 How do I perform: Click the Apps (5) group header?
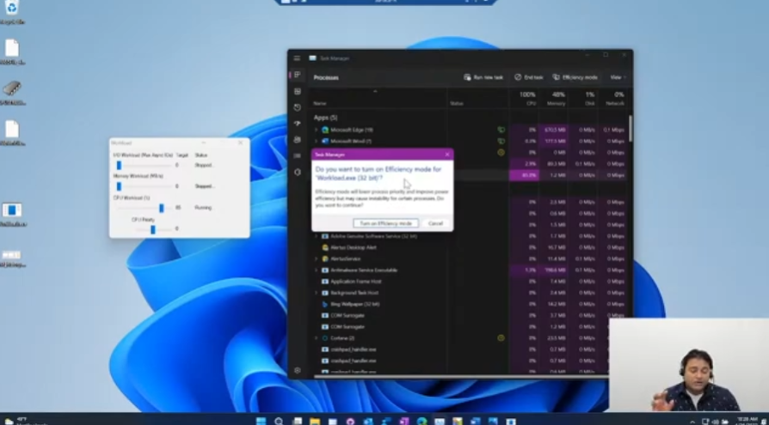(x=325, y=118)
